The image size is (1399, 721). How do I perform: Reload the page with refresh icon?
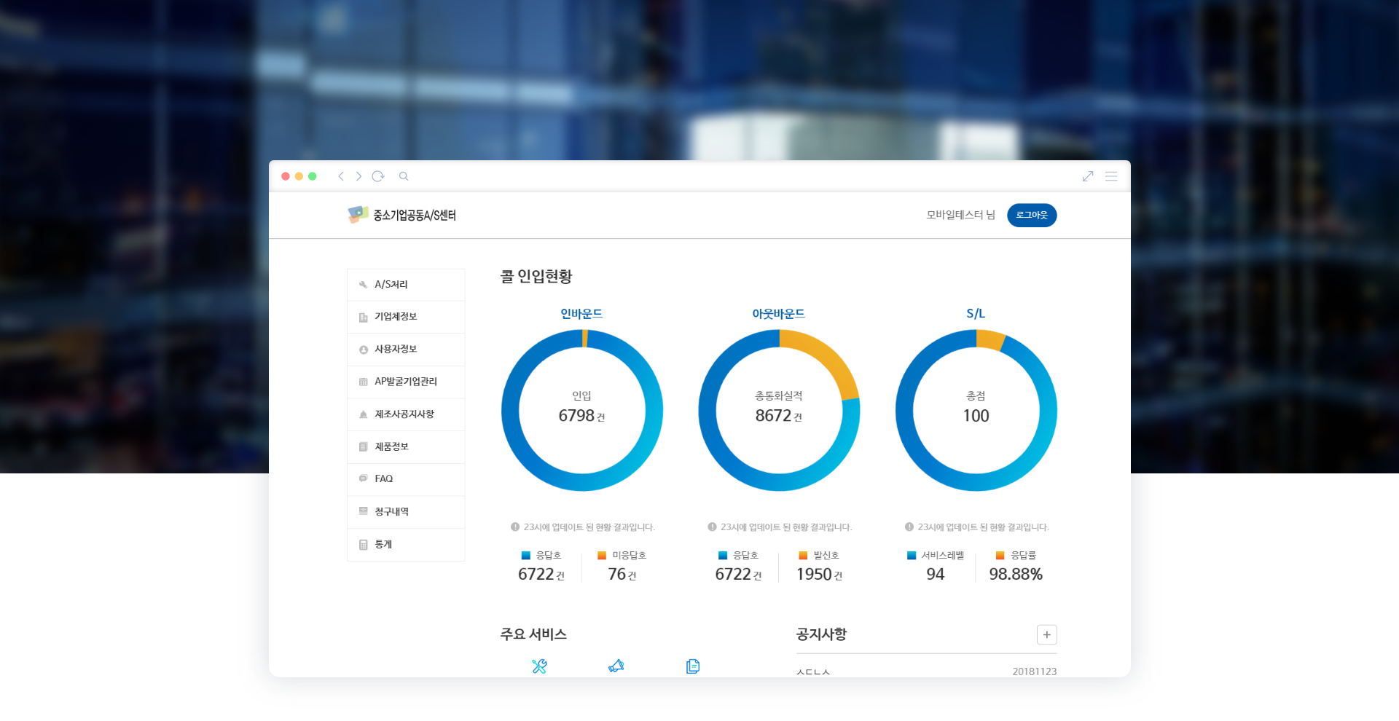tap(377, 176)
